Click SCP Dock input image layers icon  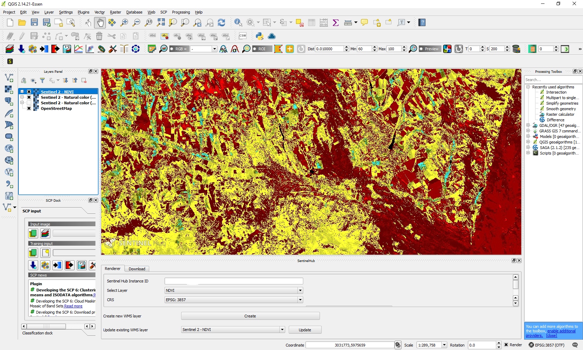[x=45, y=234]
